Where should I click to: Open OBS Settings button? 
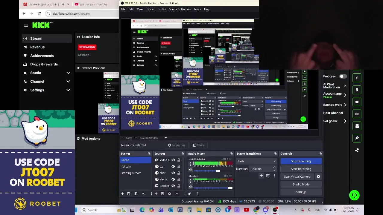tap(301, 192)
